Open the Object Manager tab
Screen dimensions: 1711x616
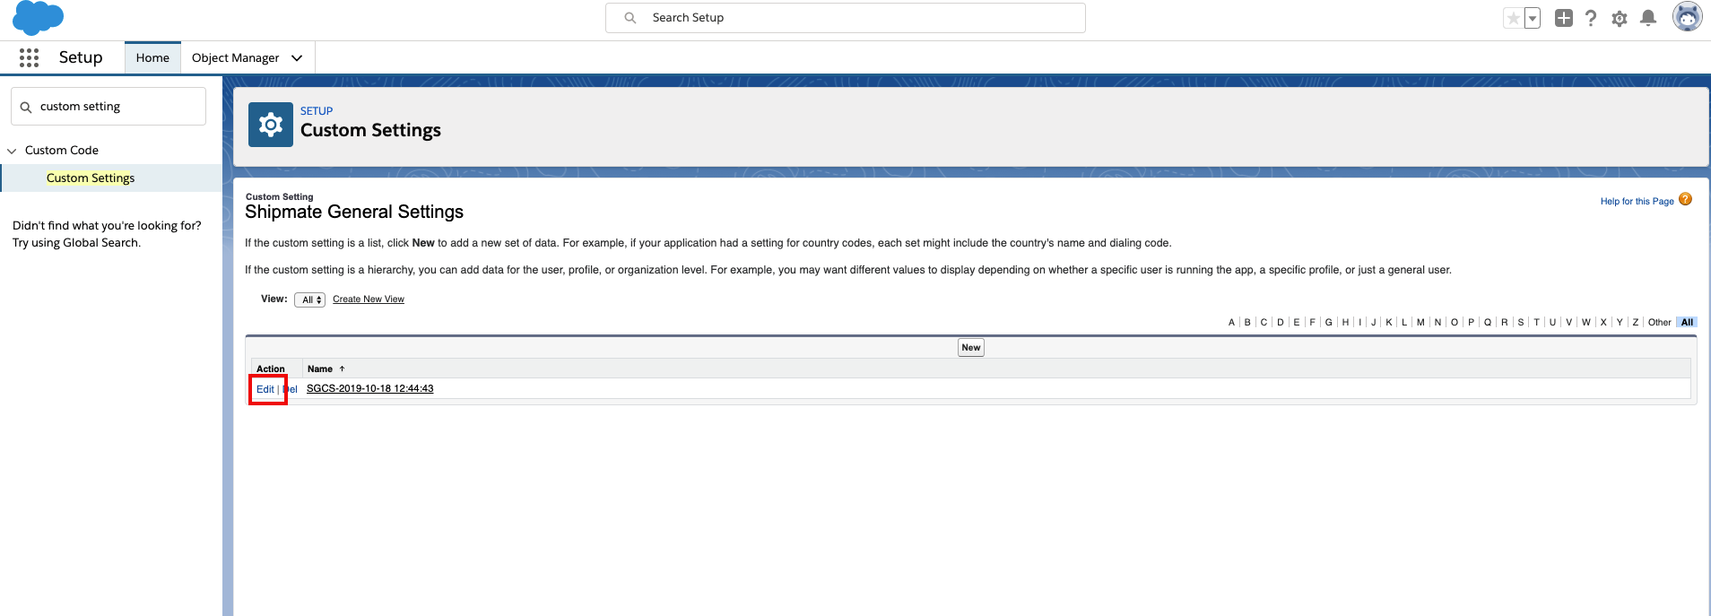(236, 58)
